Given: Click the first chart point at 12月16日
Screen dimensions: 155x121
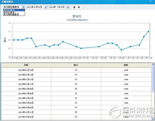Looking at the screenshot, I should (x=13, y=40).
